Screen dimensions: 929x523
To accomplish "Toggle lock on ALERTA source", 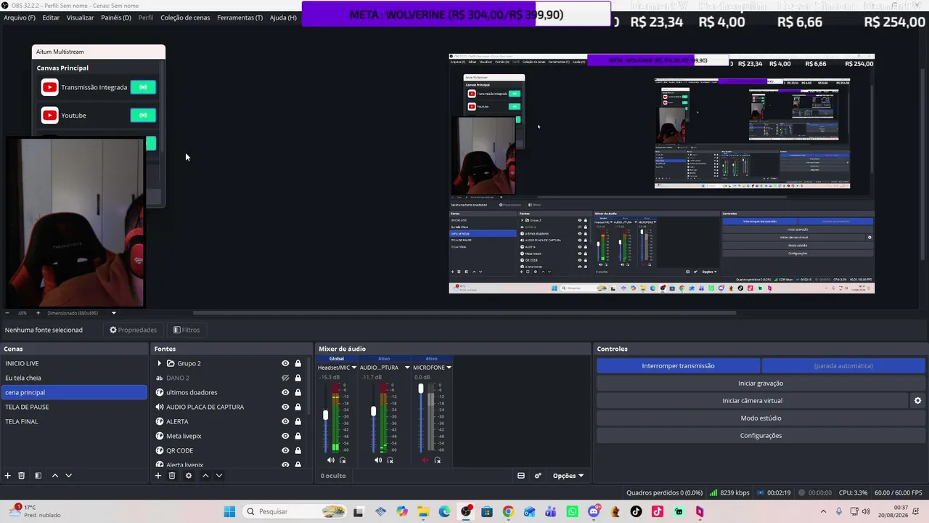I will [x=298, y=421].
